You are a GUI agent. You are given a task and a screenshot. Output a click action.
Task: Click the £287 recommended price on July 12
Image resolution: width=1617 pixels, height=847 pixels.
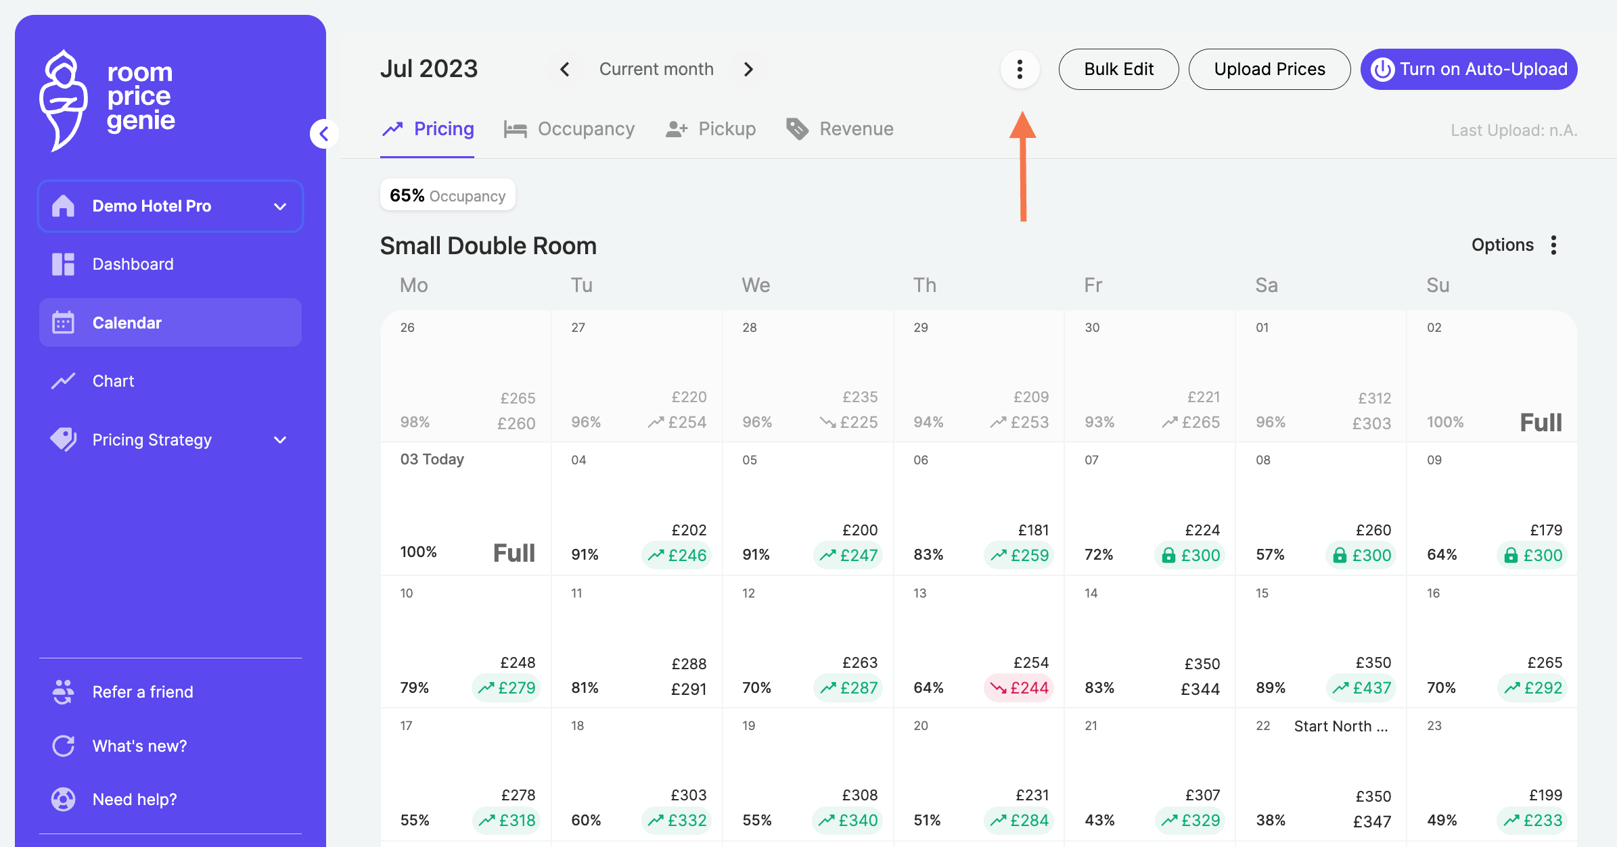pos(848,687)
